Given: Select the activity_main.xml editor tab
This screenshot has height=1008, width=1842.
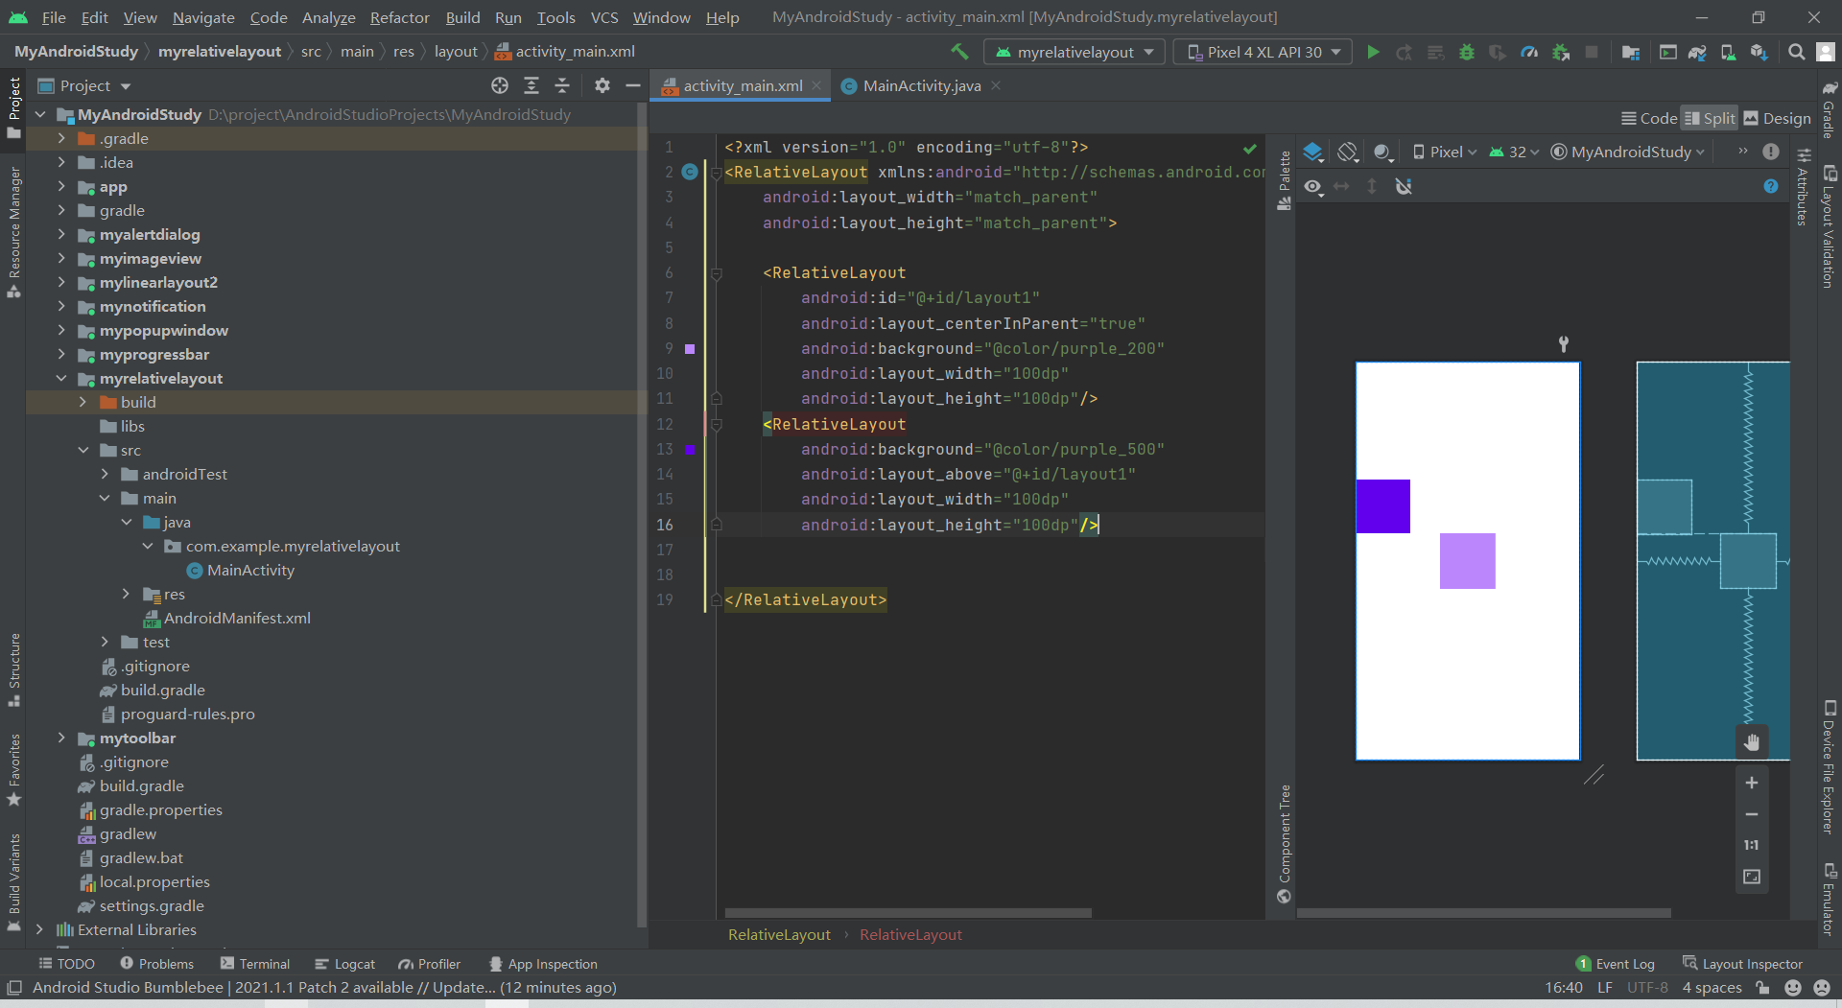Looking at the screenshot, I should [x=742, y=85].
